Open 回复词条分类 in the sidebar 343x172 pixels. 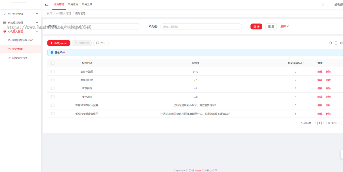point(21,58)
